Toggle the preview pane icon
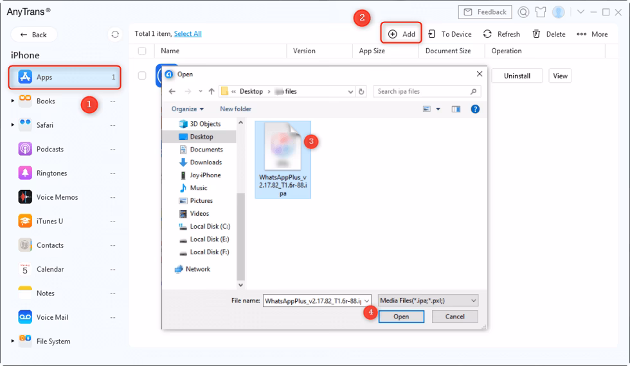Screen dimensions: 630x366 456,109
